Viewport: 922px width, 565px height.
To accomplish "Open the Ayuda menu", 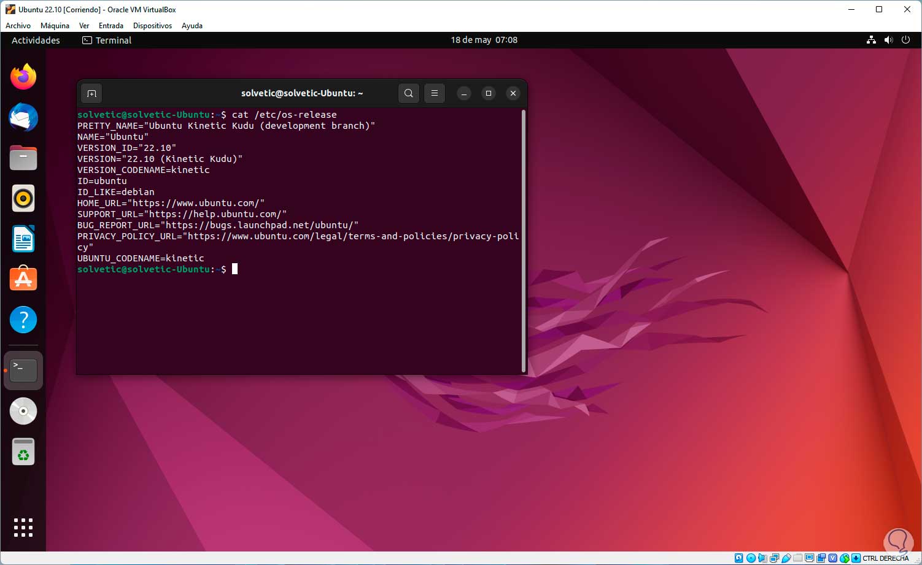I will (x=192, y=26).
